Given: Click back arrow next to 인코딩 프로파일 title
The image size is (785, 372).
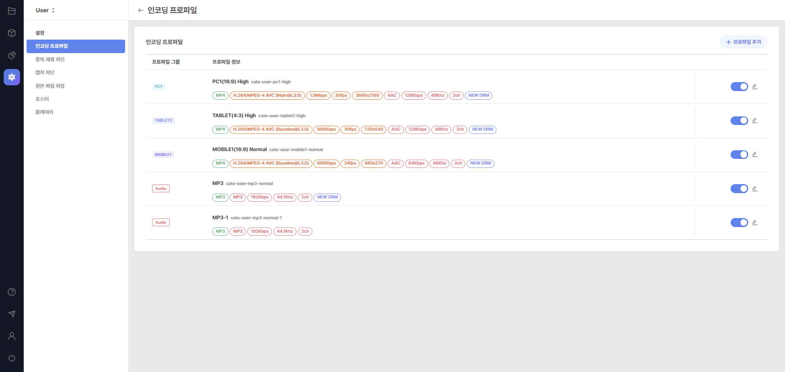Looking at the screenshot, I should pyautogui.click(x=141, y=10).
